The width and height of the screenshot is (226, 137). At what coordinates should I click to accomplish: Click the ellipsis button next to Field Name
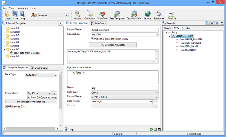(x=155, y=102)
